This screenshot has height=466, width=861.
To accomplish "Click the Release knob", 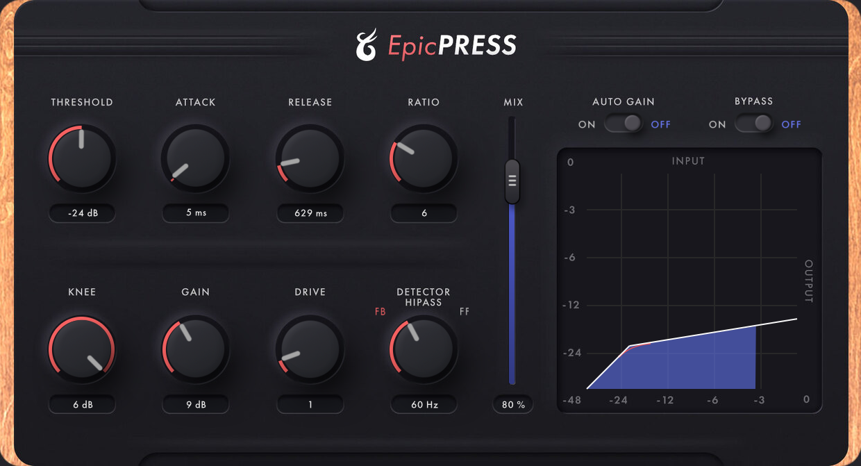I will point(310,158).
